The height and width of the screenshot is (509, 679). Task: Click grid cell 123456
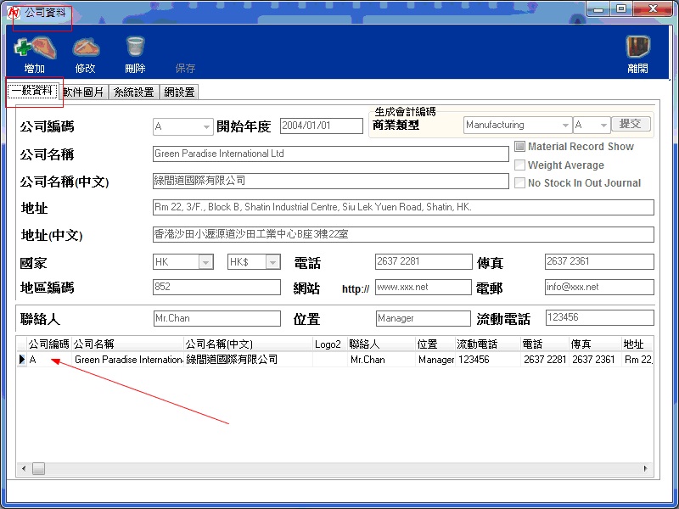tap(487, 359)
